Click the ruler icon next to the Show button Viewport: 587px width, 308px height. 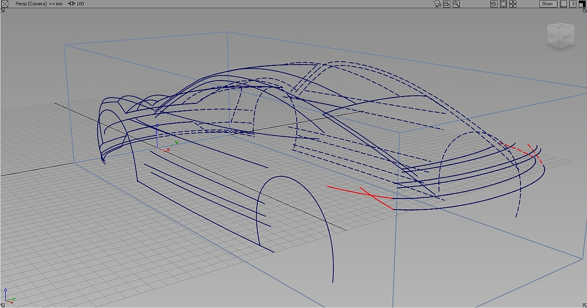click(x=563, y=4)
